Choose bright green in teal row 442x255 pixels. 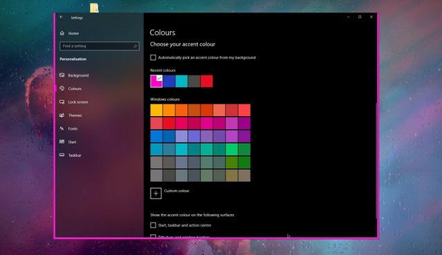[x=232, y=149]
